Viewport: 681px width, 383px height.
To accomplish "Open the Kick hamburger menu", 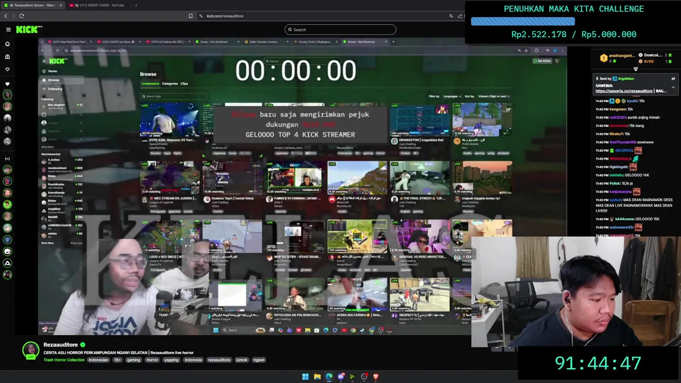I will click(x=8, y=29).
